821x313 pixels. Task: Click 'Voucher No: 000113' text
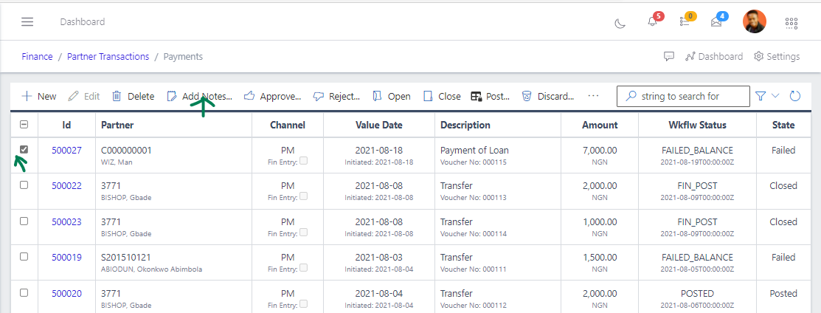pyautogui.click(x=474, y=198)
